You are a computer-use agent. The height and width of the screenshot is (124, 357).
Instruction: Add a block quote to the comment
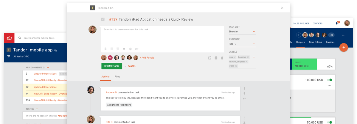tap(124, 49)
